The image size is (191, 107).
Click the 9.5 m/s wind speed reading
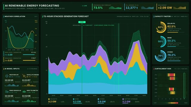(33, 53)
